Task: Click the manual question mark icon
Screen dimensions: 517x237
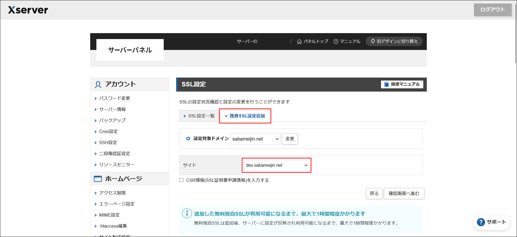Action: [x=336, y=41]
